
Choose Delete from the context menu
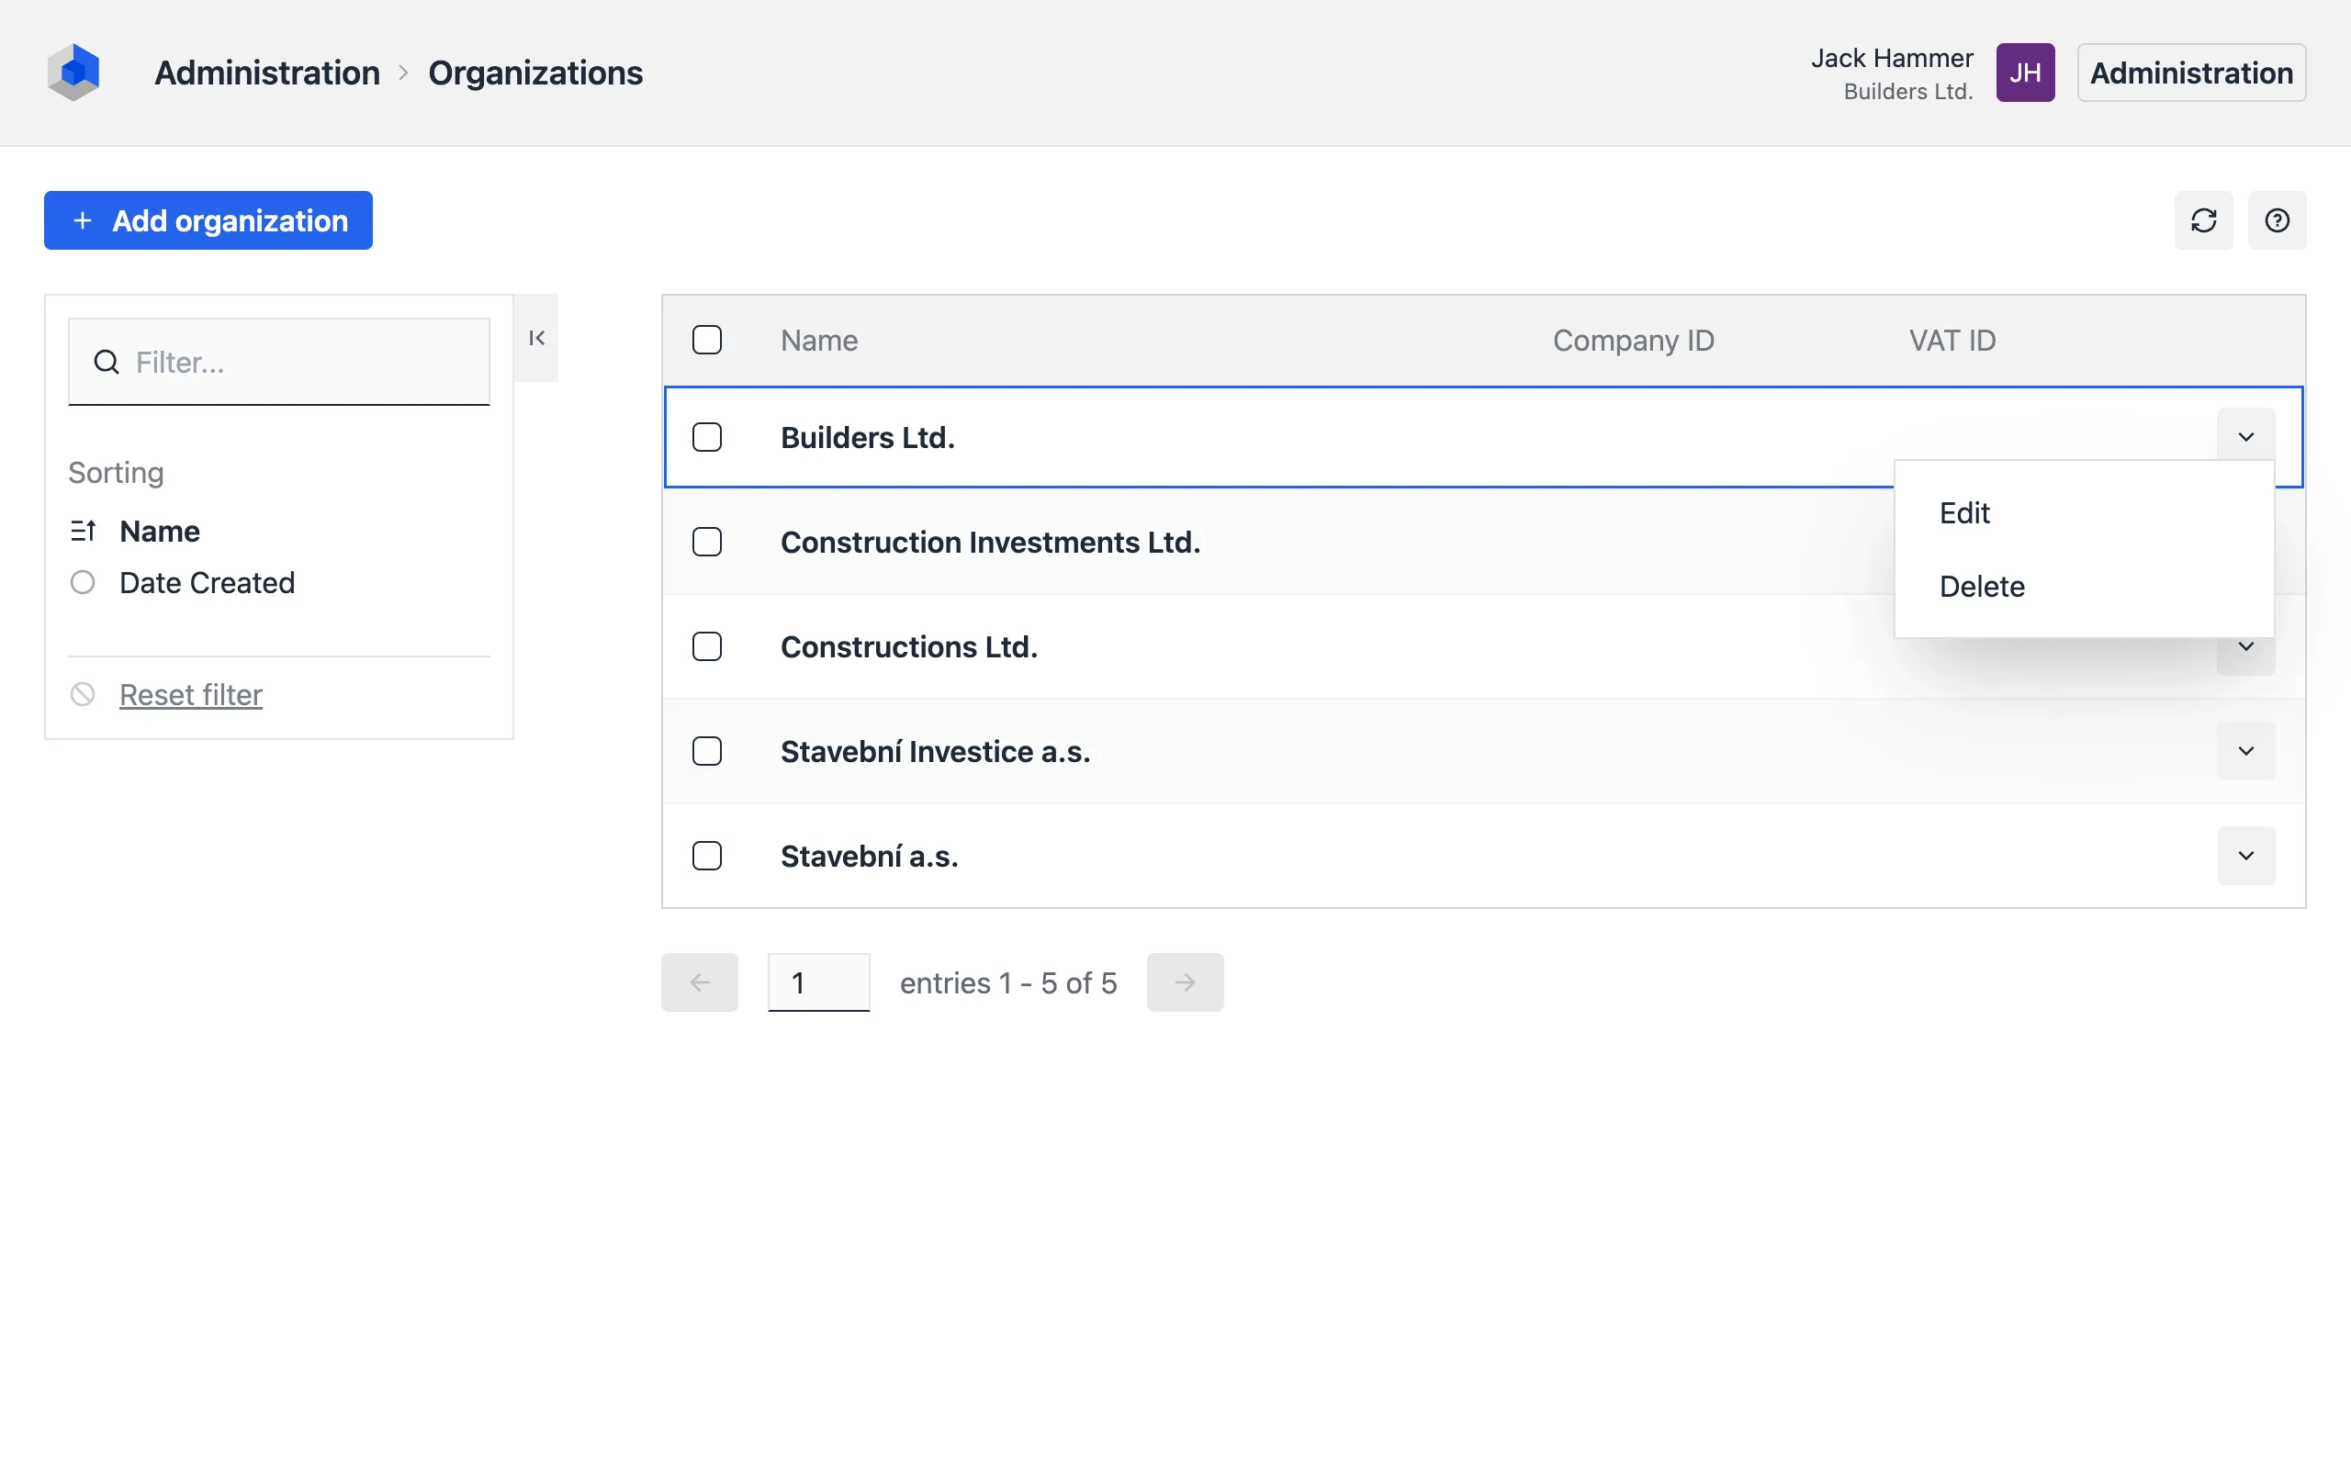[x=1981, y=587]
